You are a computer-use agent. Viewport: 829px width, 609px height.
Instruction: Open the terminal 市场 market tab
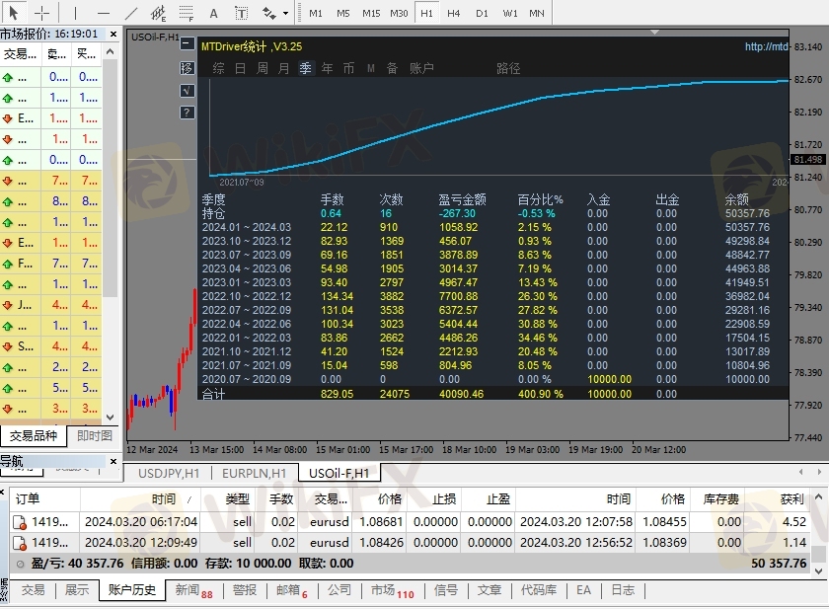392,590
